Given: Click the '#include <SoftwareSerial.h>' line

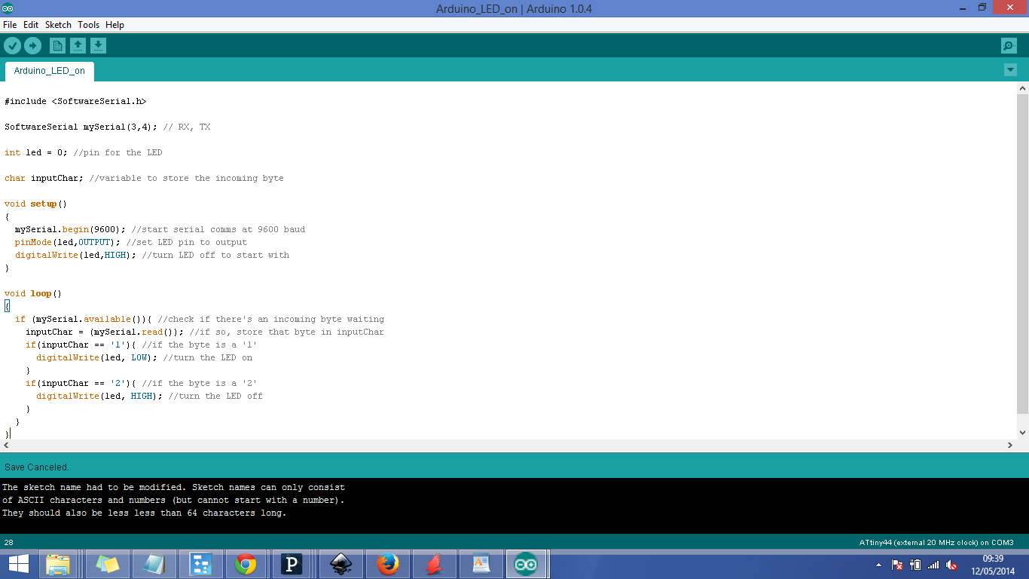Looking at the screenshot, I should [x=75, y=101].
